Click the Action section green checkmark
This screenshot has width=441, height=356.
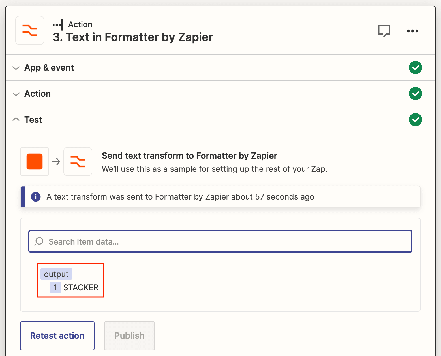coord(416,94)
